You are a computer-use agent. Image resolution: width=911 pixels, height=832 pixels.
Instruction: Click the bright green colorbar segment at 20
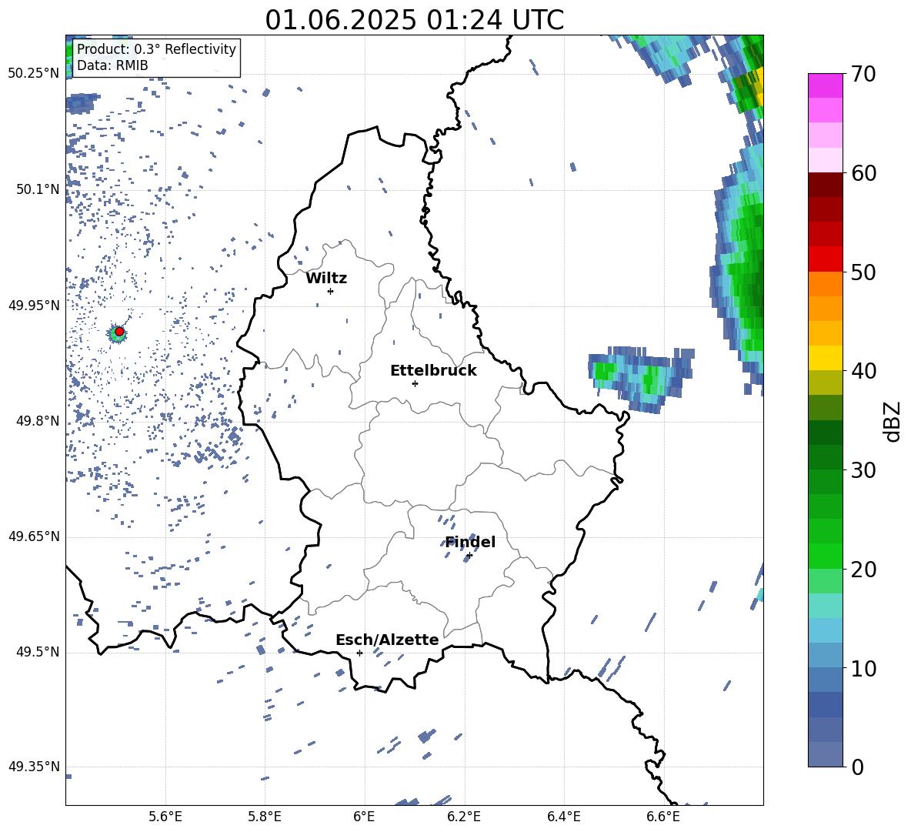[x=825, y=556]
